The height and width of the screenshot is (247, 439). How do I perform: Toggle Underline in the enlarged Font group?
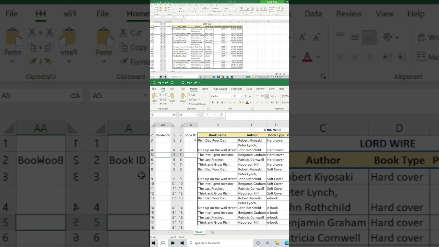tap(222, 103)
